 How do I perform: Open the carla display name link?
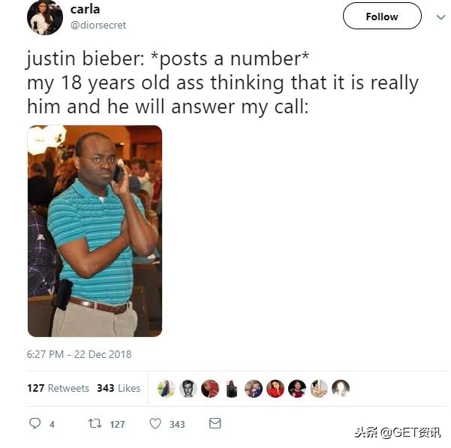tap(85, 9)
